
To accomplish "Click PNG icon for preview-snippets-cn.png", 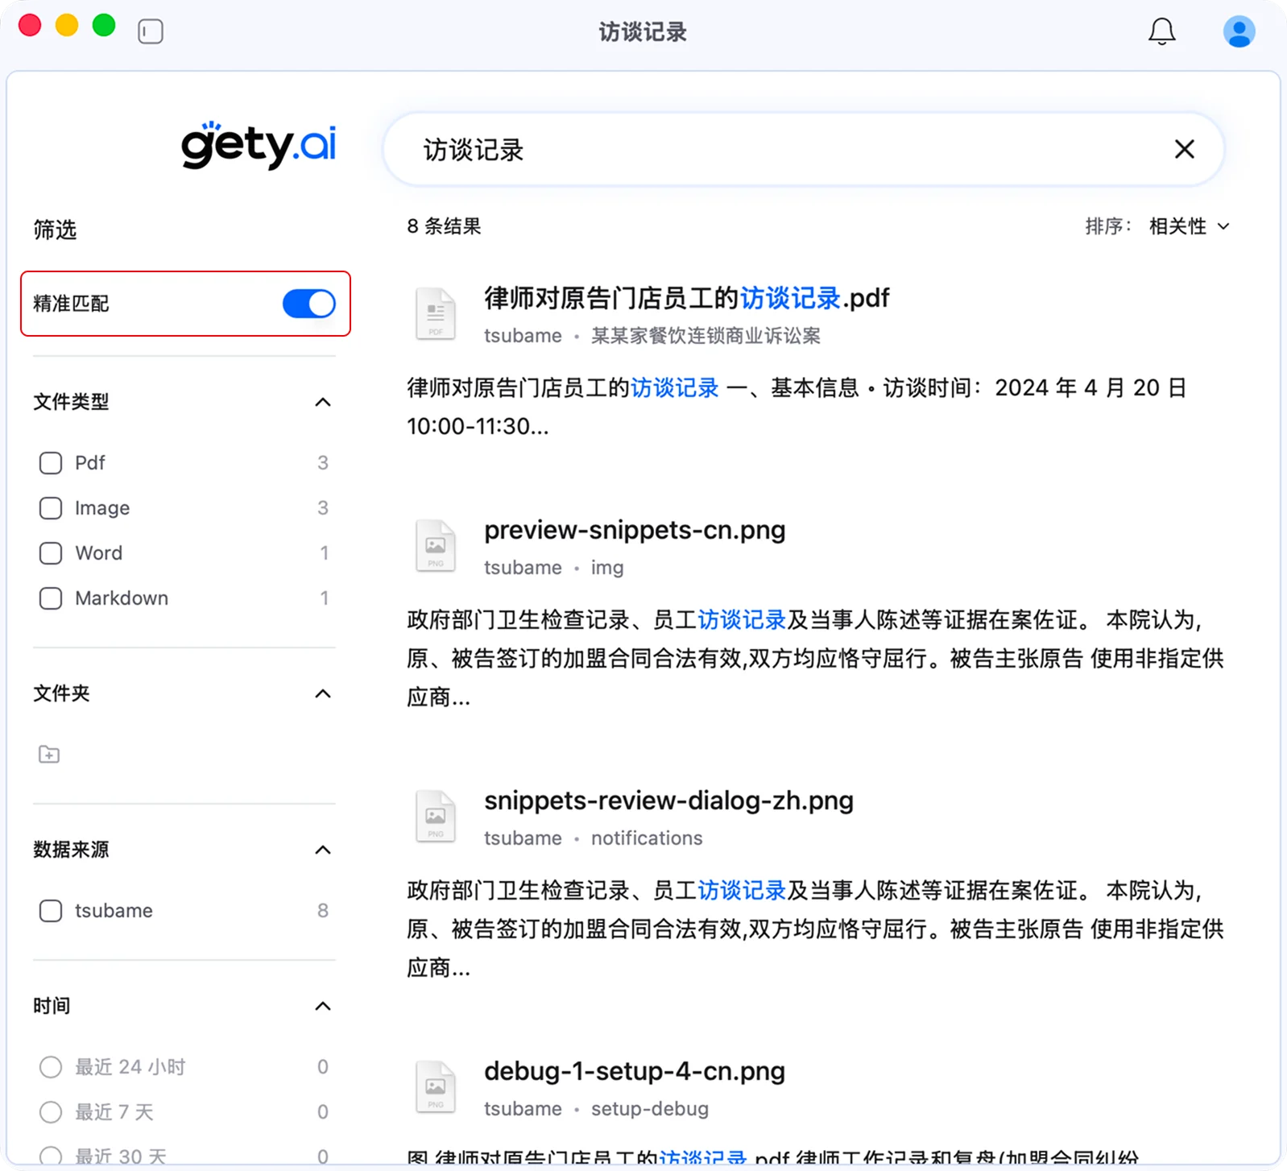I will coord(436,545).
